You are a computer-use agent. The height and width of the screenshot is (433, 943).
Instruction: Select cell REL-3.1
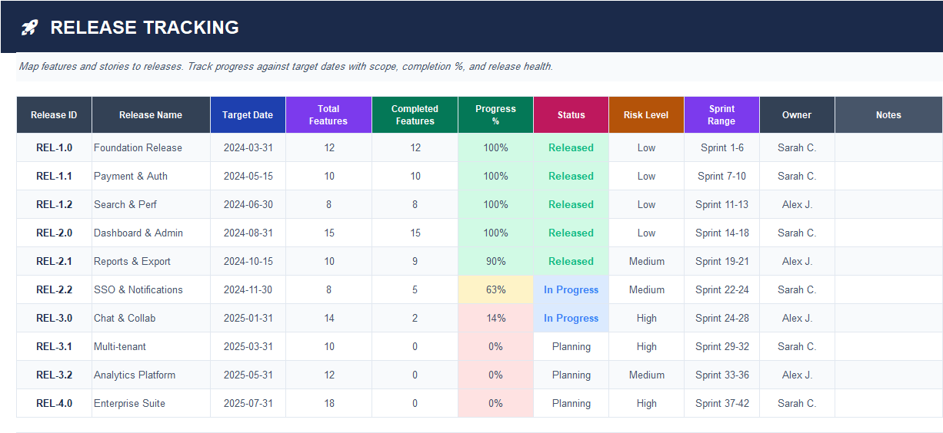(x=54, y=346)
